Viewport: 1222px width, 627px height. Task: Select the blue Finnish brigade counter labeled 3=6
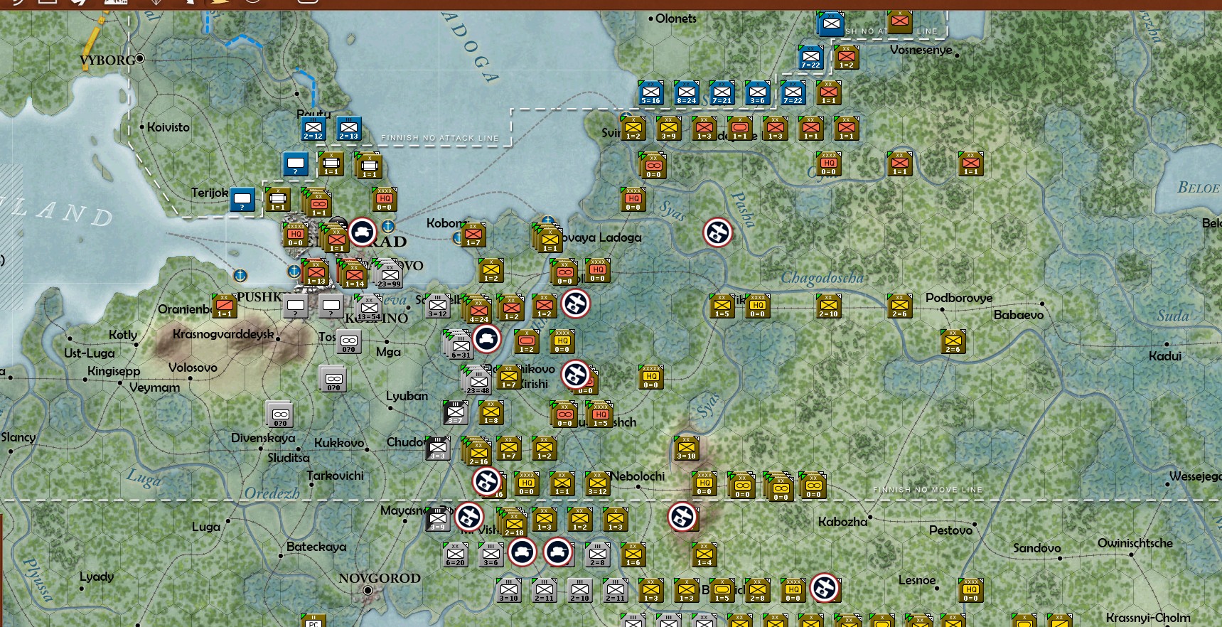(x=758, y=93)
